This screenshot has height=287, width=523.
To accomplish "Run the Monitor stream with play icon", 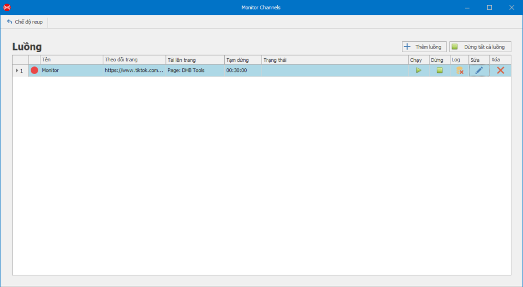I will [x=418, y=70].
